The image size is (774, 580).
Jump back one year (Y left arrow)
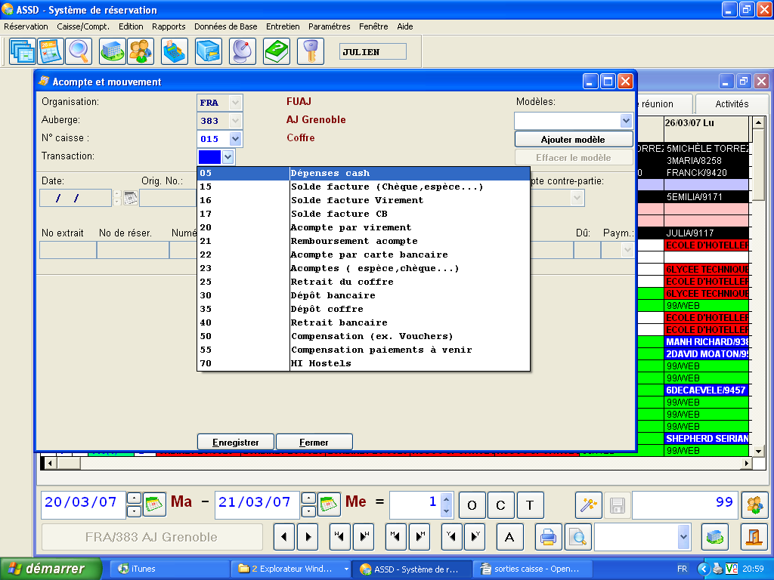(452, 537)
